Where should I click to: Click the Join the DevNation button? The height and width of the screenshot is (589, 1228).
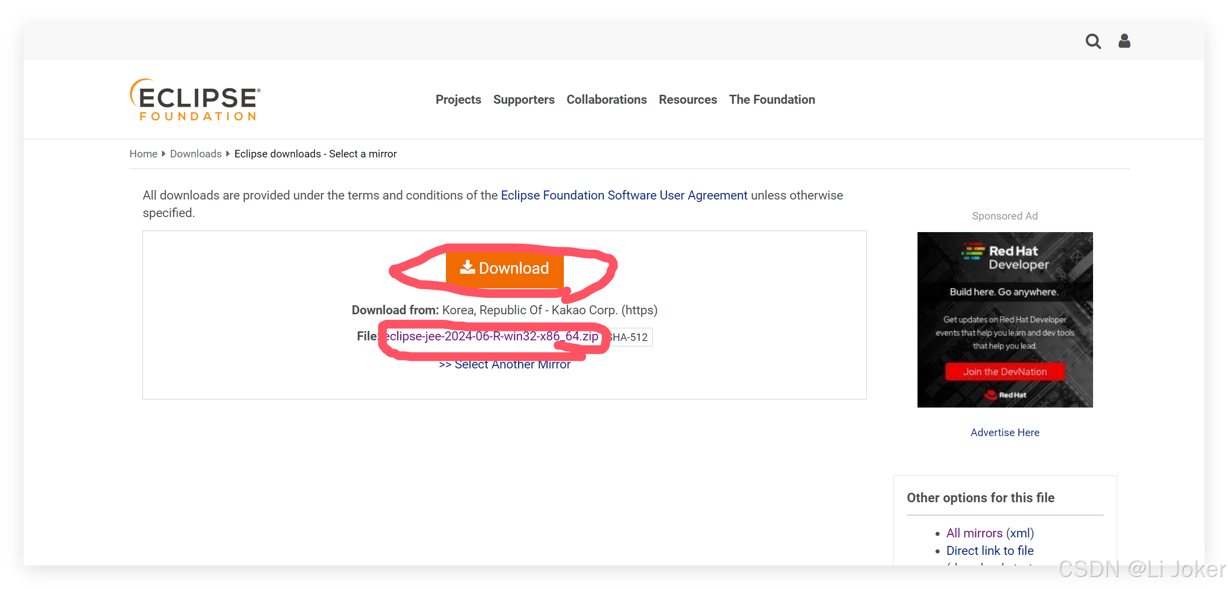pyautogui.click(x=1005, y=371)
